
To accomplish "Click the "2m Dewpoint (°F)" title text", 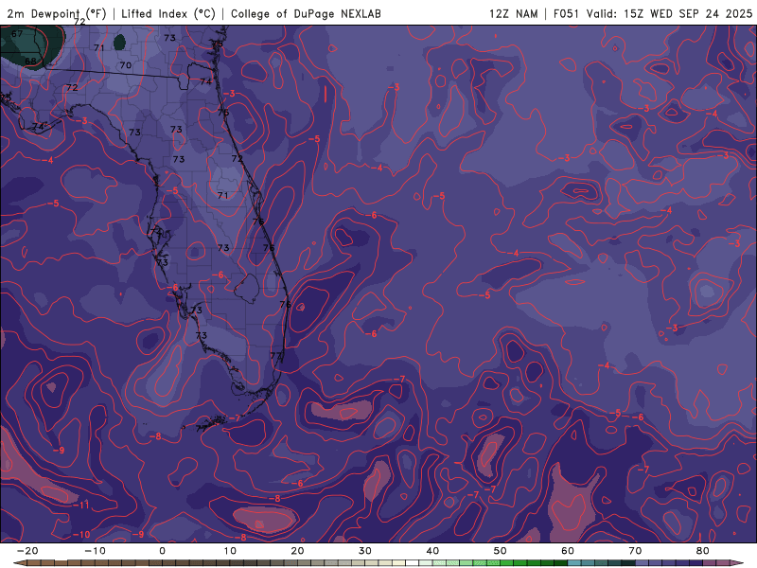I will tap(57, 14).
